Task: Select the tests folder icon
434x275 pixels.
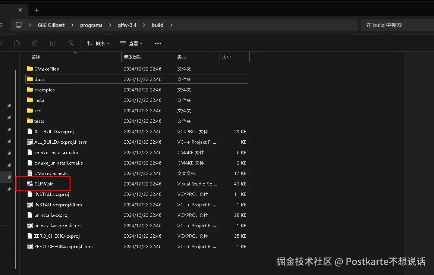Action: [x=29, y=121]
